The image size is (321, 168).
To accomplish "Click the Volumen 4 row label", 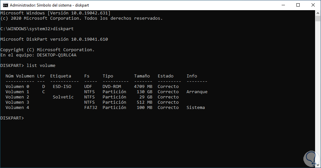I will [17, 107].
